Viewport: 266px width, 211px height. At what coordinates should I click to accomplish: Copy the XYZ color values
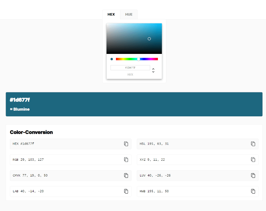[x=253, y=159]
